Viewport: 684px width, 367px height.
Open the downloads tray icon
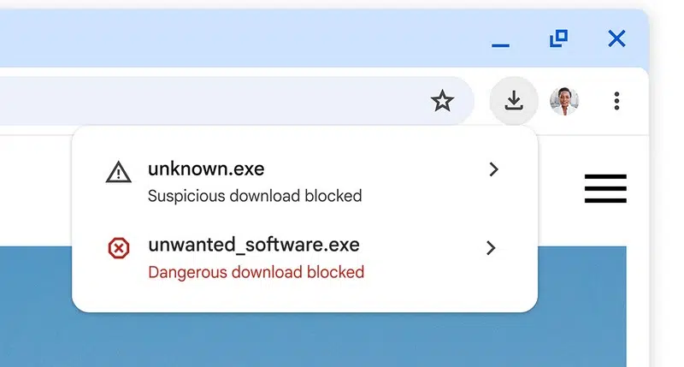pos(513,101)
